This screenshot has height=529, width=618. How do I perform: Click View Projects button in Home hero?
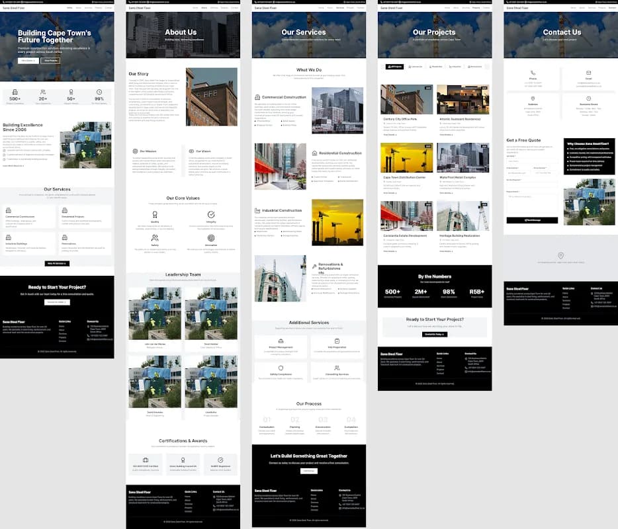pyautogui.click(x=50, y=61)
